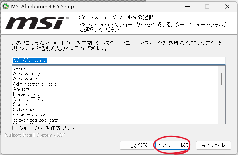Image resolution: width=238 pixels, height=155 pixels.
Task: Click the MSI Afterburner folder name field
Action: [x=119, y=61]
